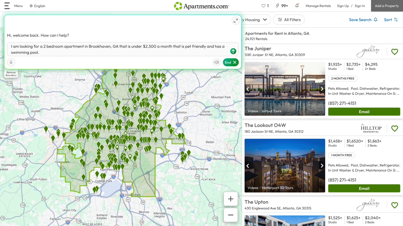The height and width of the screenshot is (226, 403).
Task: Open The Juniper Videos · Virtual Tours label
Action: (x=264, y=111)
